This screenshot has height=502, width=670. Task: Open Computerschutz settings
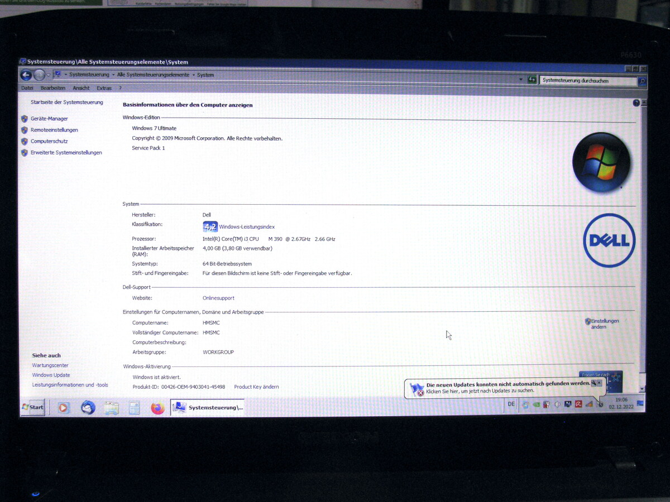point(49,141)
